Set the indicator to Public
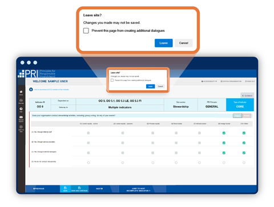 [x=237, y=116]
